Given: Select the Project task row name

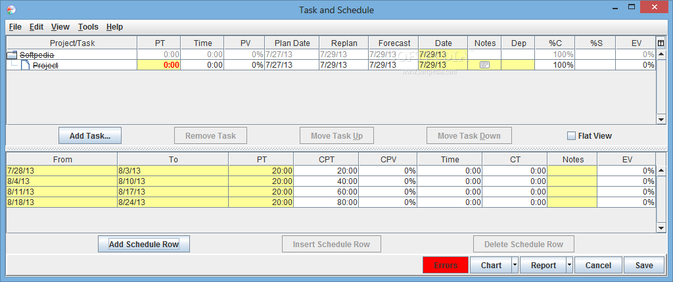Looking at the screenshot, I should click(45, 65).
